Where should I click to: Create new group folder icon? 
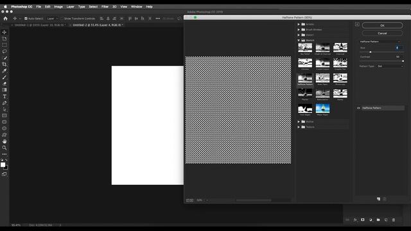click(378, 219)
